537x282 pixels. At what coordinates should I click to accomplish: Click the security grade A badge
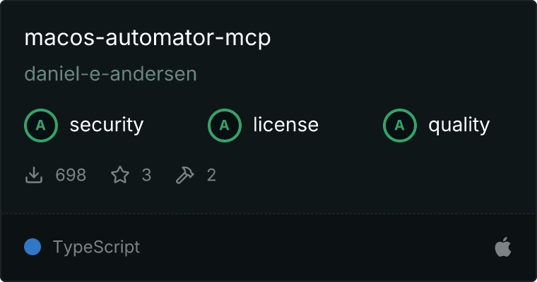(41, 125)
